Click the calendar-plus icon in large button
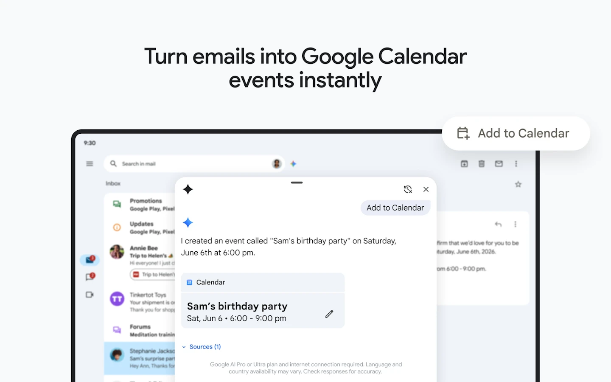This screenshot has height=382, width=611. pos(463,133)
